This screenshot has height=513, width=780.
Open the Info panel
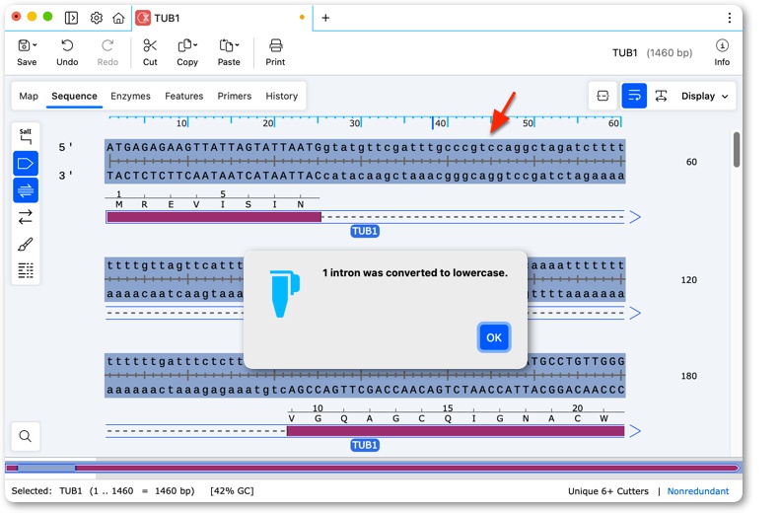(722, 51)
